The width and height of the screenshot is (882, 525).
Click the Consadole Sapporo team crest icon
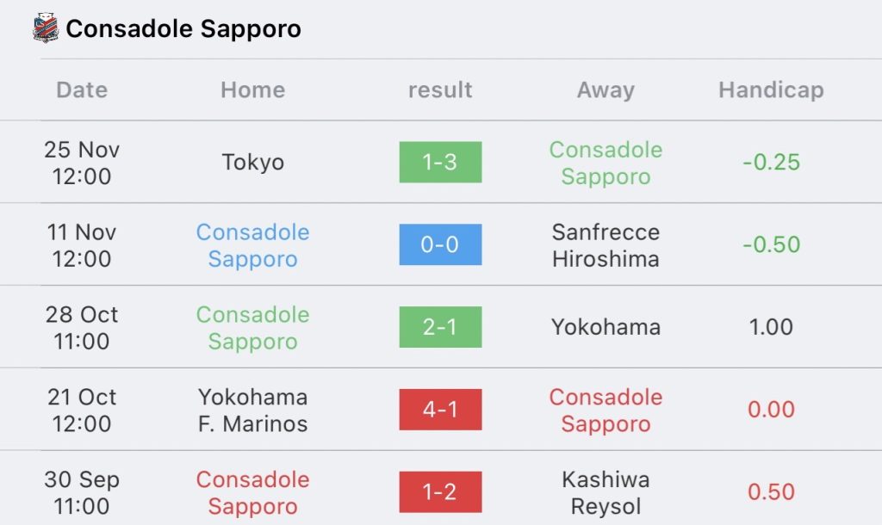click(46, 28)
